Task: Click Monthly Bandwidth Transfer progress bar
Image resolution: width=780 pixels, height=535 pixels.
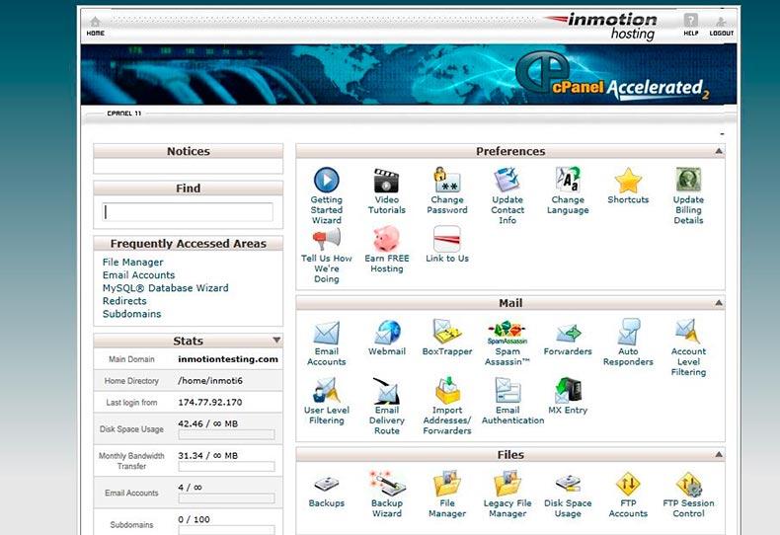Action: coord(226,466)
